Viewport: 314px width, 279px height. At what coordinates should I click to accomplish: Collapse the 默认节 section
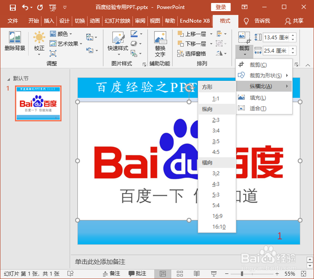[x=9, y=80]
